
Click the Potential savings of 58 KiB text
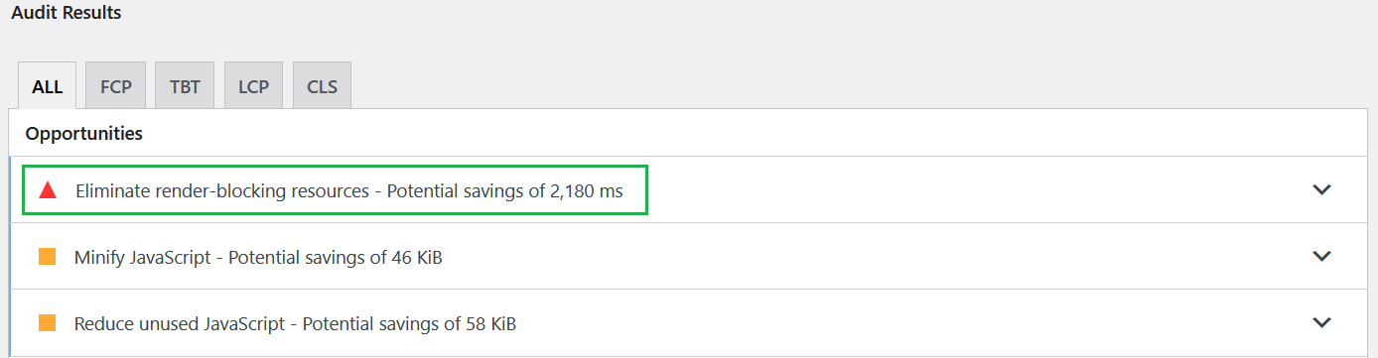pos(409,324)
